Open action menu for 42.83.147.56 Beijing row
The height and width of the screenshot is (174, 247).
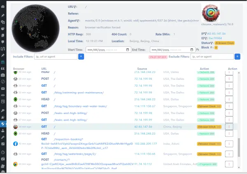[x=229, y=127]
